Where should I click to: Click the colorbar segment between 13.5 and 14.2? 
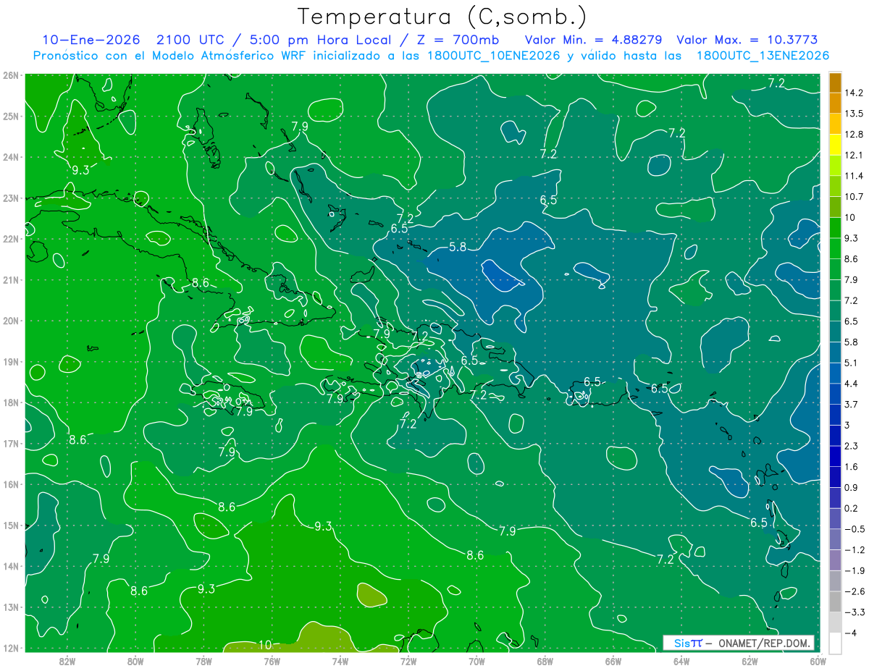(835, 104)
